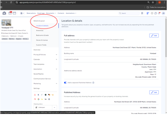Collapse the Details & Layout section
The height and width of the screenshot is (117, 167).
(46, 21)
